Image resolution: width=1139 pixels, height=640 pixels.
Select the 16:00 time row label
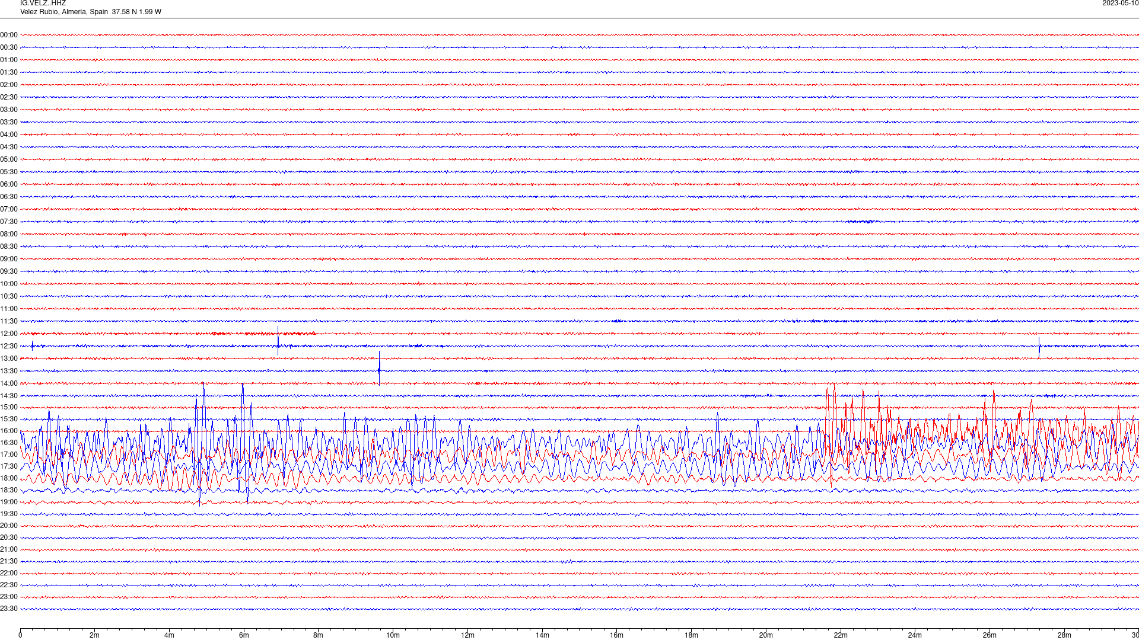click(9, 431)
